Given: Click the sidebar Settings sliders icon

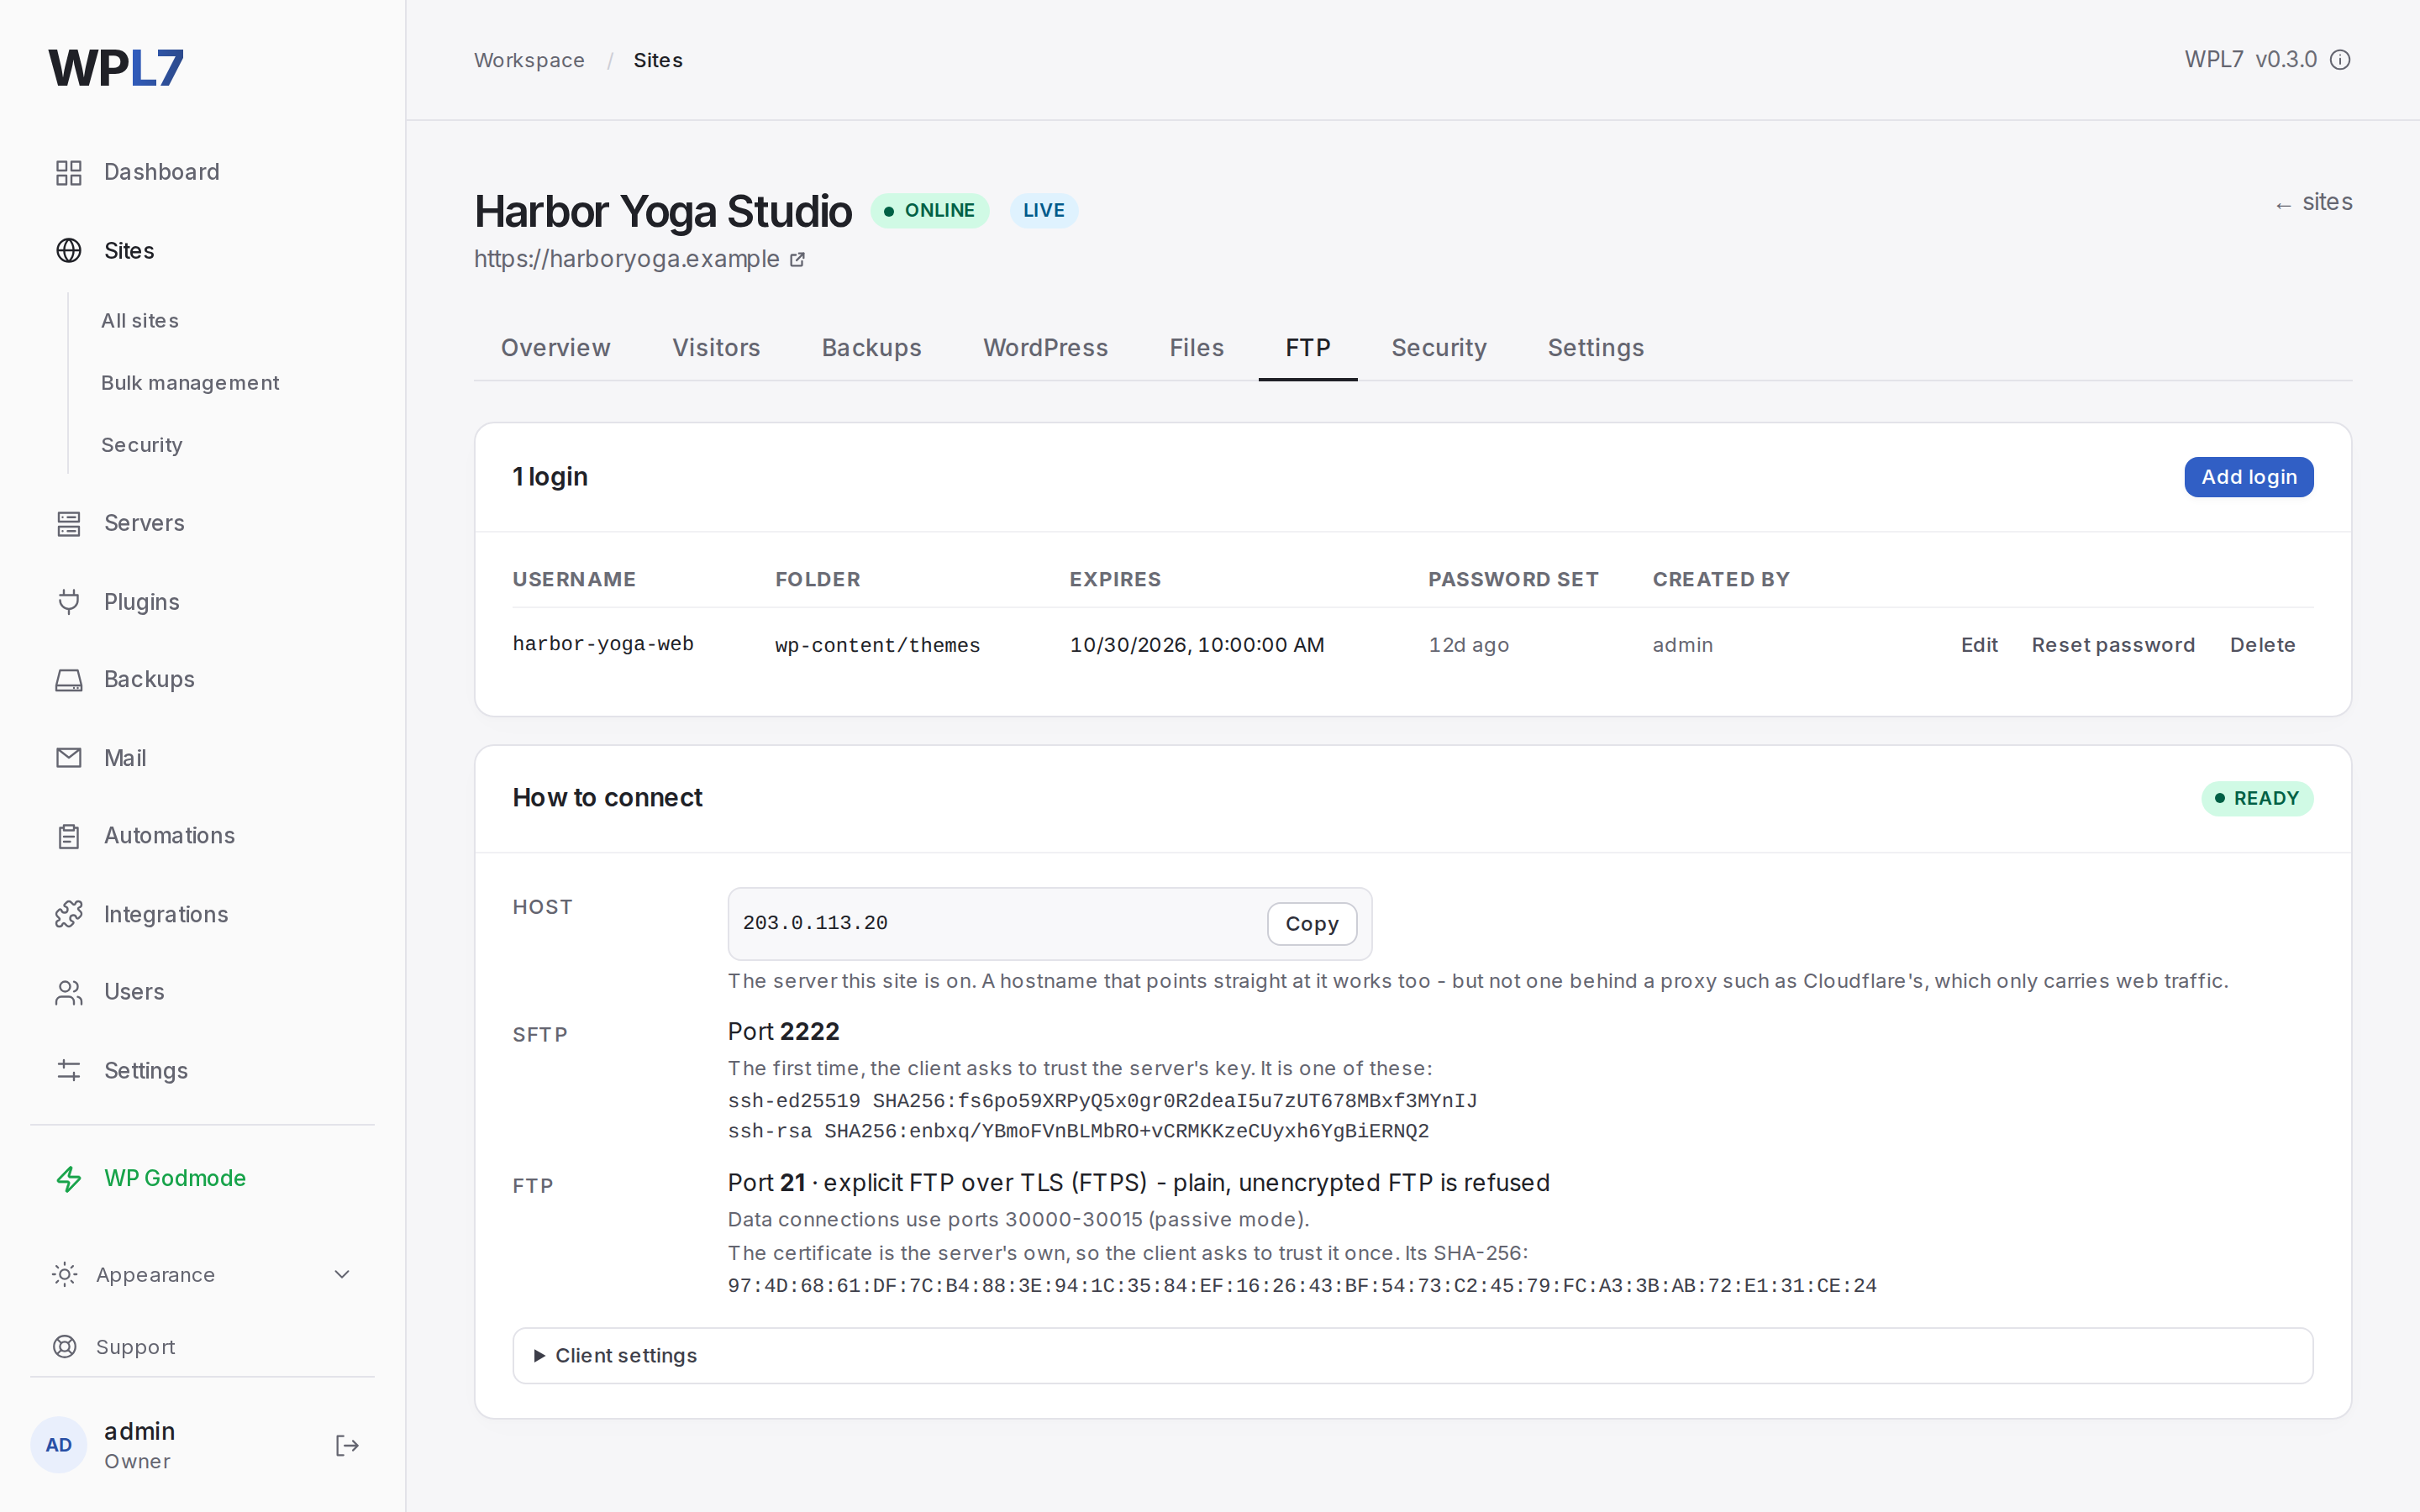Looking at the screenshot, I should [x=68, y=1070].
